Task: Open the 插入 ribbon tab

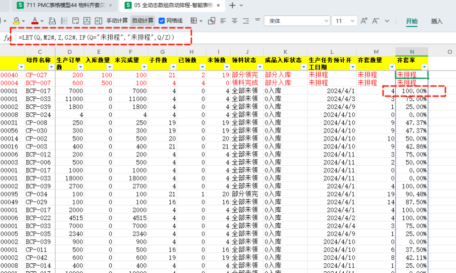Action: (x=436, y=21)
